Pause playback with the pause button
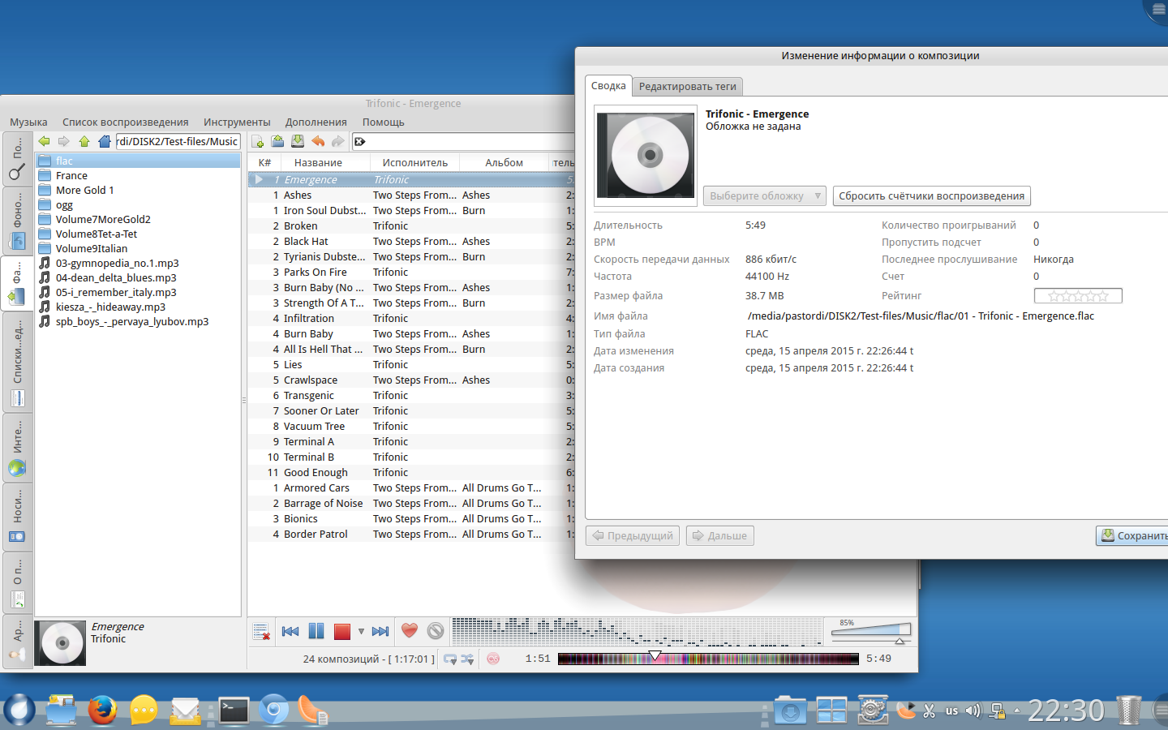This screenshot has width=1168, height=730. click(316, 631)
